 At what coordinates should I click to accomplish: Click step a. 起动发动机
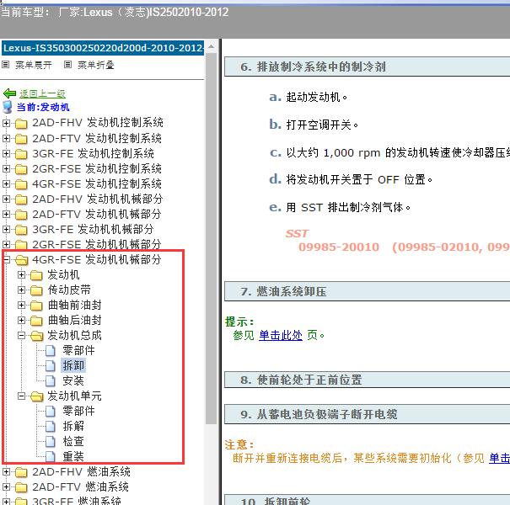(x=309, y=97)
